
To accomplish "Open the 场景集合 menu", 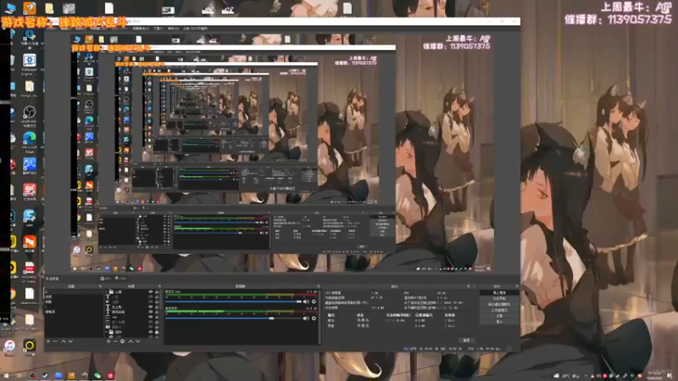I will tap(141, 29).
